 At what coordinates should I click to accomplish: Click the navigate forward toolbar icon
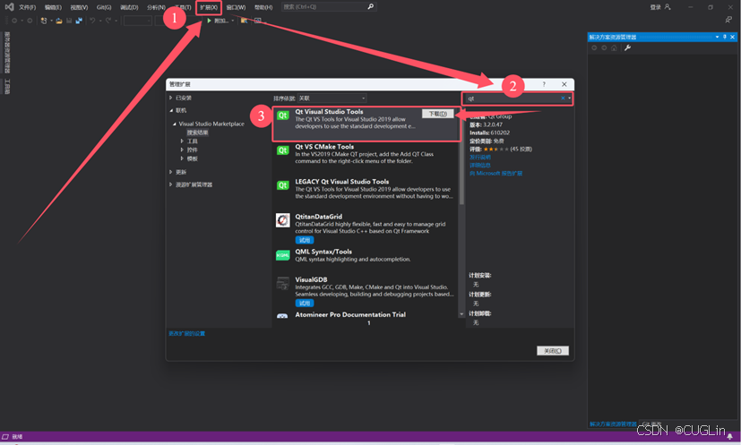pyautogui.click(x=30, y=21)
